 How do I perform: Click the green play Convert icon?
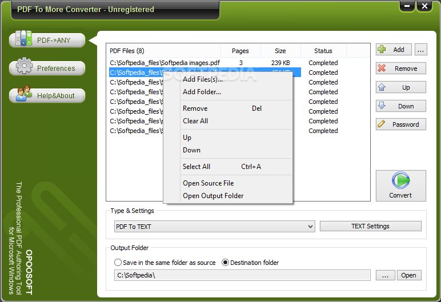[x=401, y=180]
